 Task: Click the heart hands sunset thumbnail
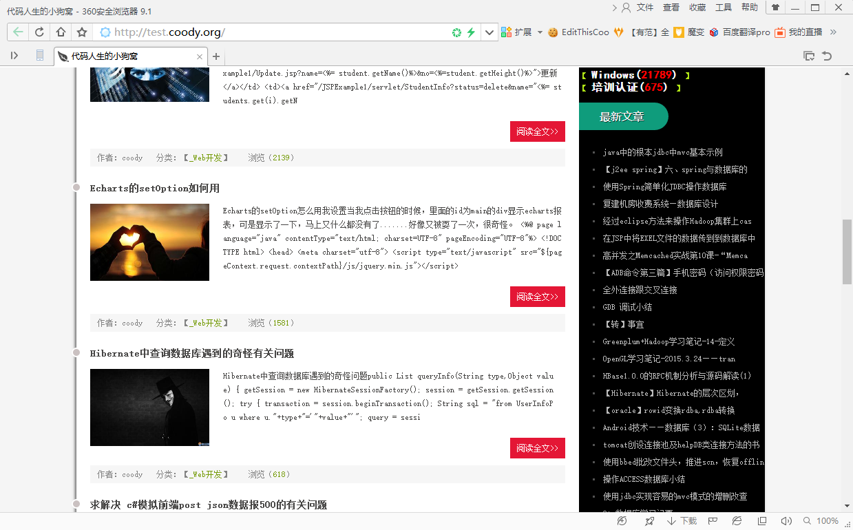coord(149,242)
